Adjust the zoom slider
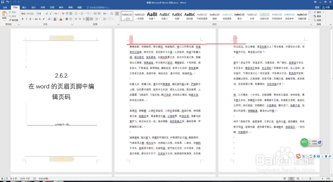The width and height of the screenshot is (333, 182). pos(310,179)
